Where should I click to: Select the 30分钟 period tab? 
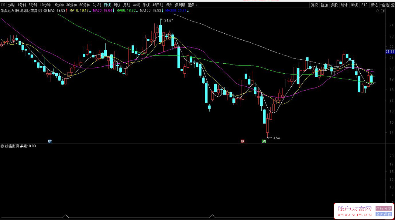pyautogui.click(x=71, y=5)
